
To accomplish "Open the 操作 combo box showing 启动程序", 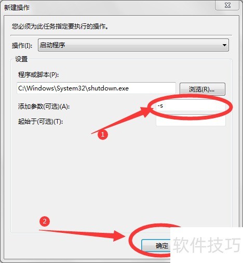I will pyautogui.click(x=133, y=45).
